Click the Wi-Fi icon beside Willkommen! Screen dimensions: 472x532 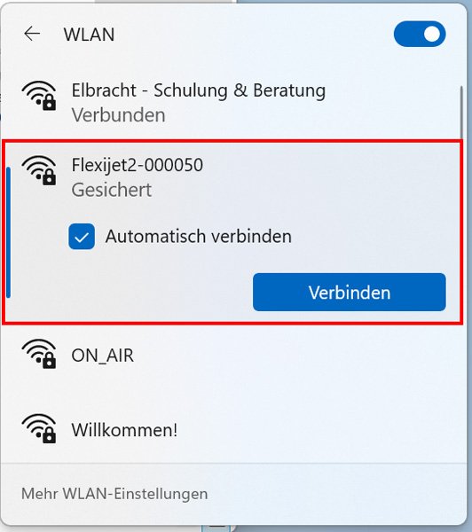pyautogui.click(x=39, y=428)
